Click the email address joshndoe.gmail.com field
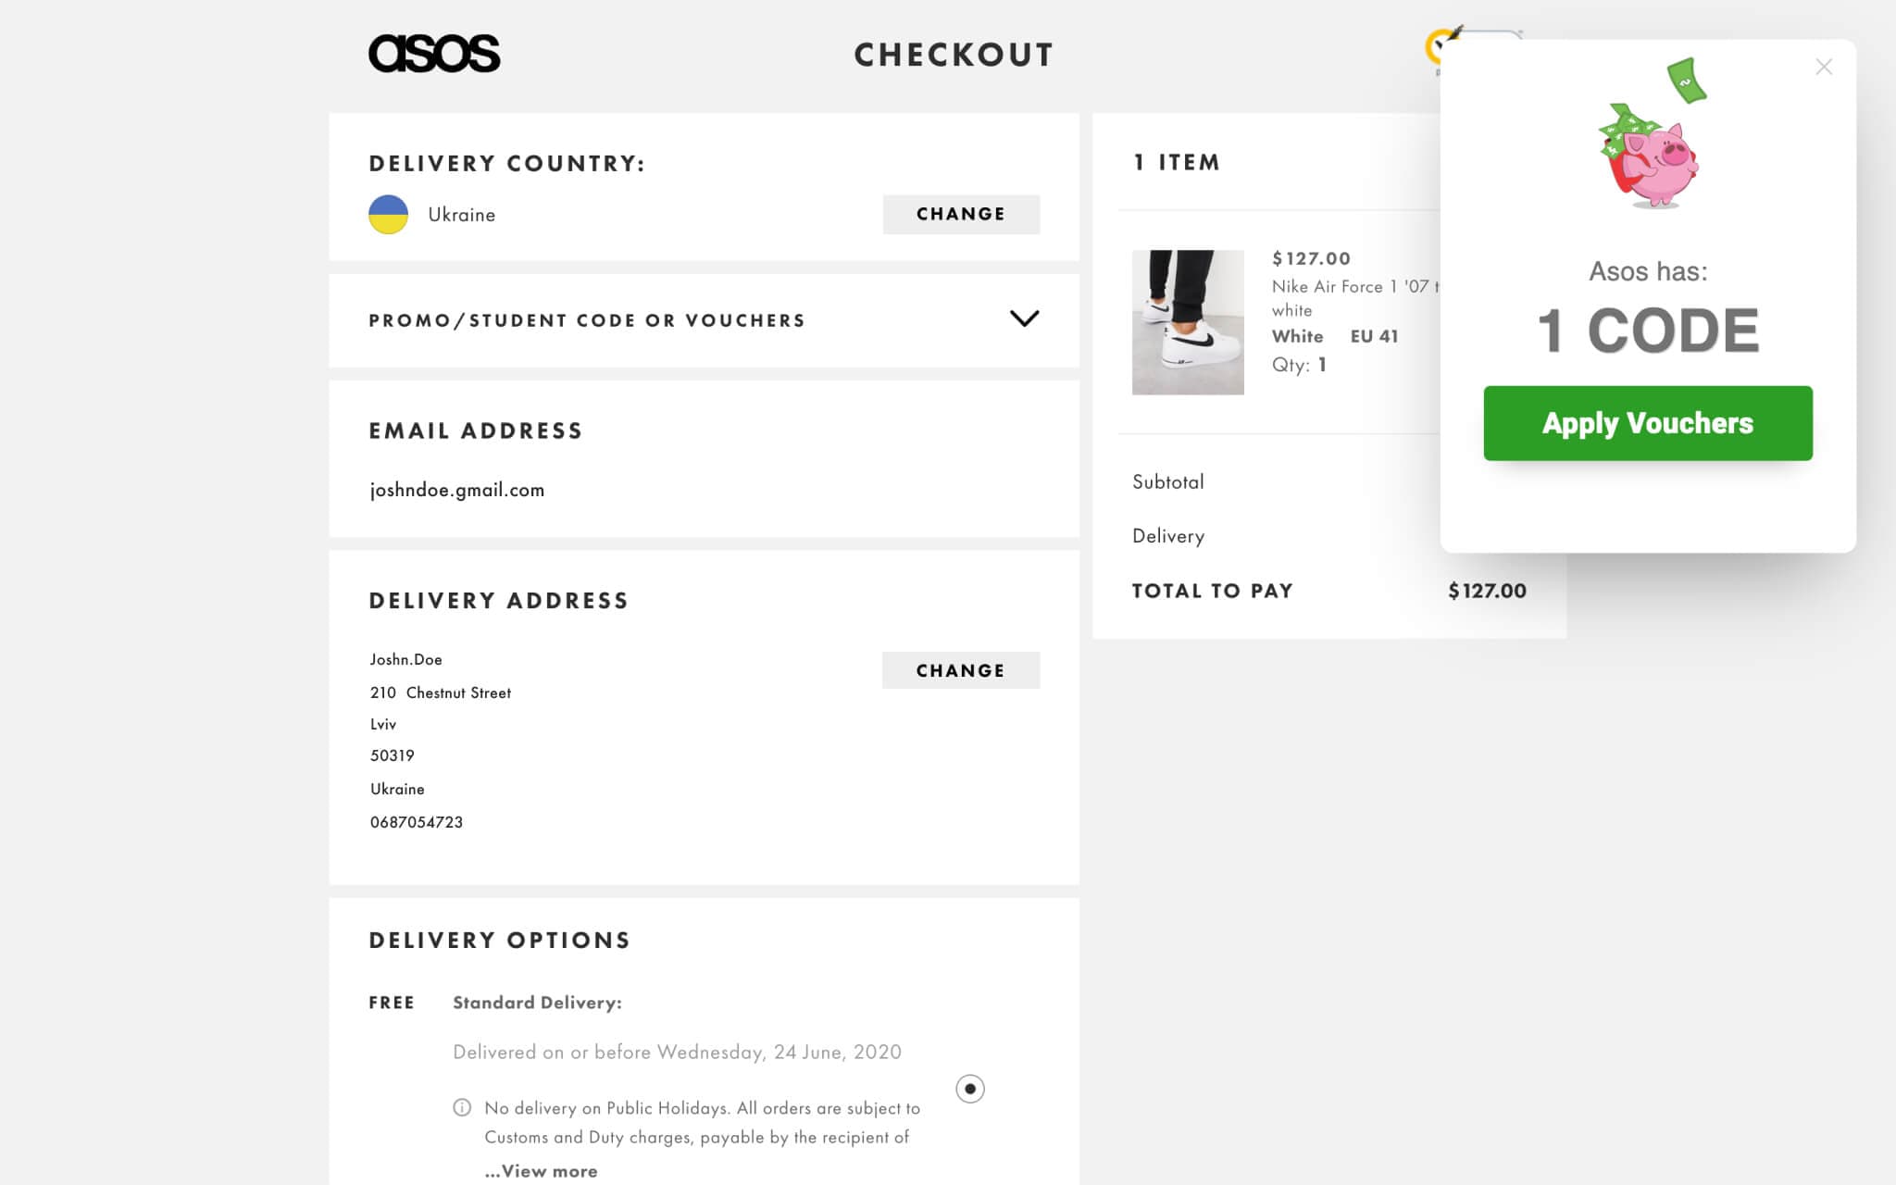This screenshot has width=1896, height=1185. tap(457, 490)
